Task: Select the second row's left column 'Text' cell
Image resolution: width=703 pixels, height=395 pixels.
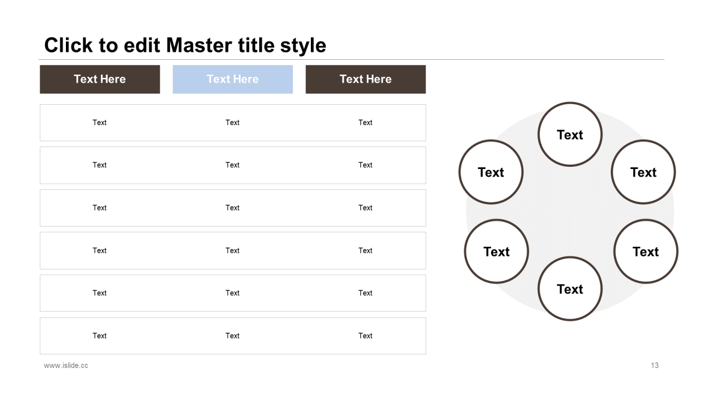Action: (100, 165)
